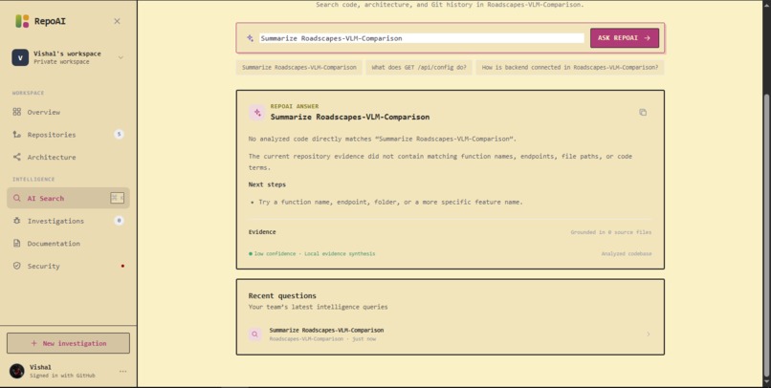This screenshot has width=771, height=388.
Task: Click the Investigations bug icon
Action: coord(16,221)
